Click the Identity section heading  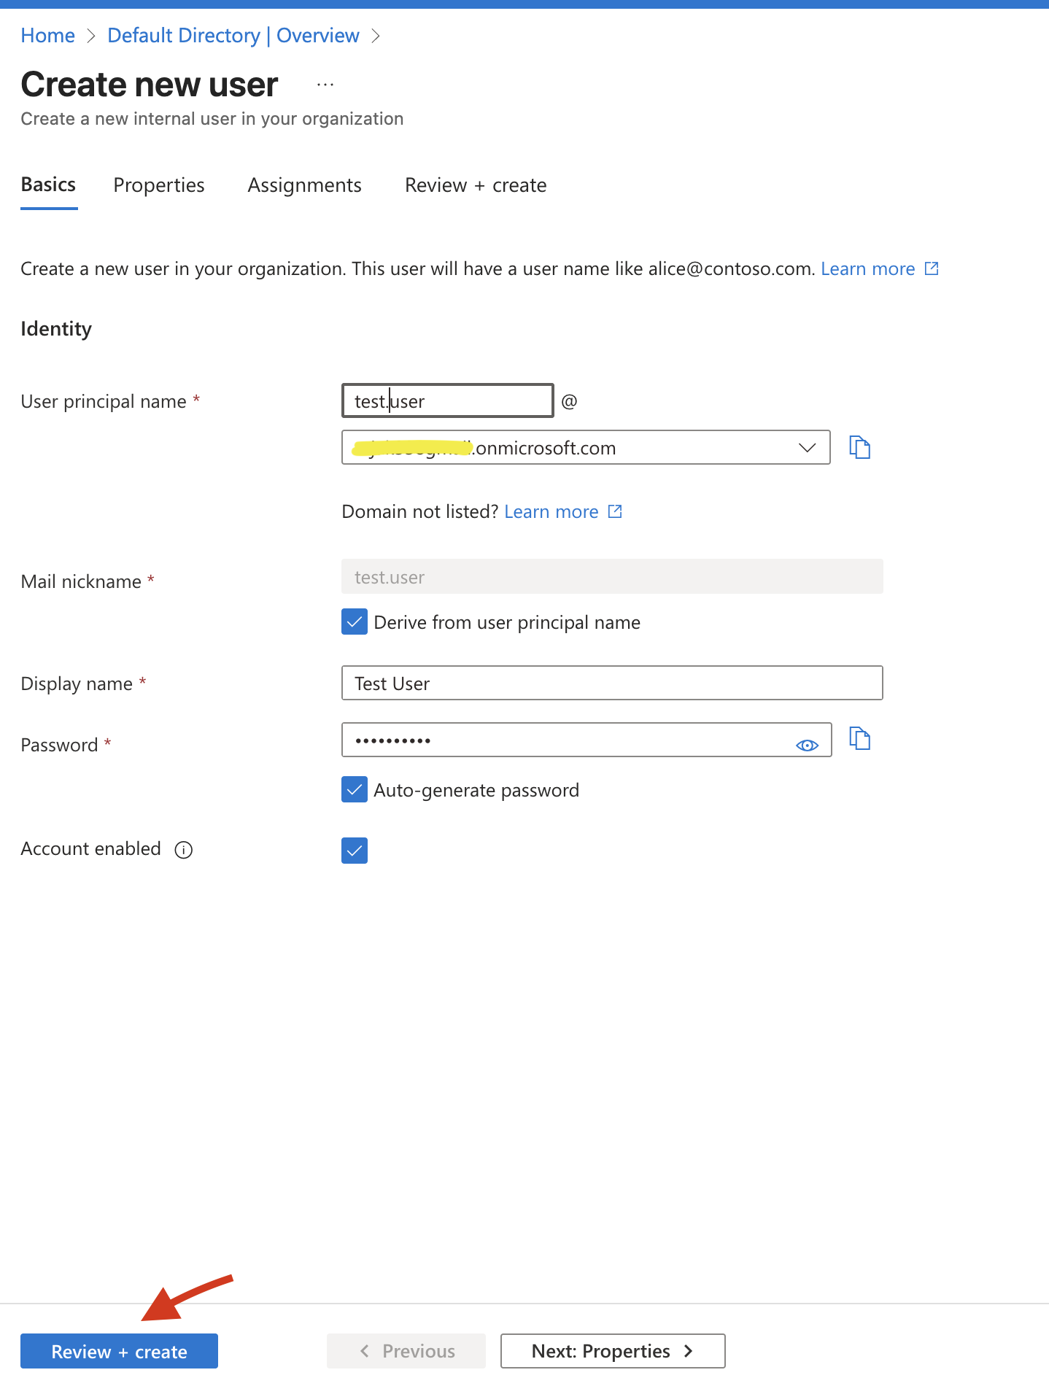[x=56, y=329]
